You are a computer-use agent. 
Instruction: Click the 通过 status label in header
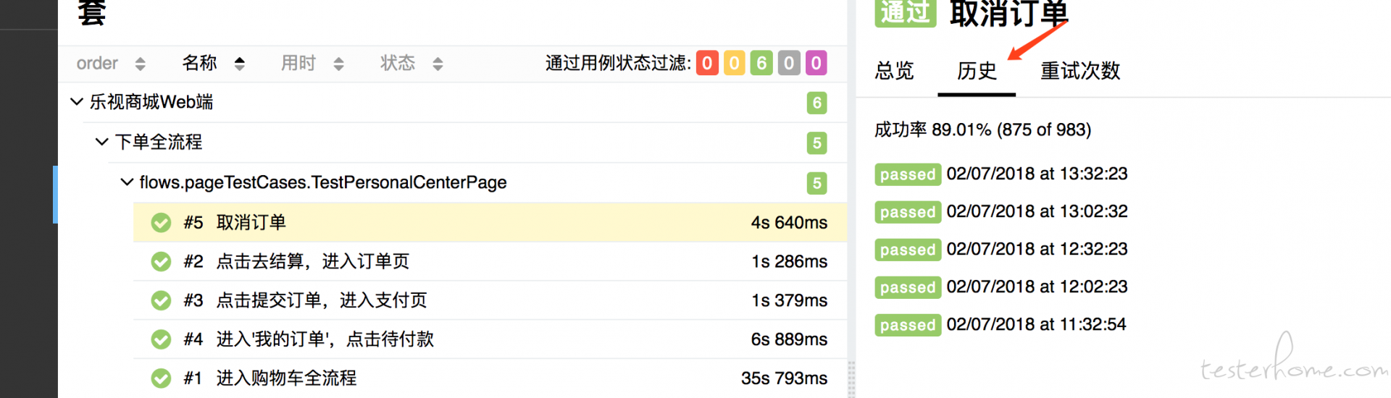(906, 12)
